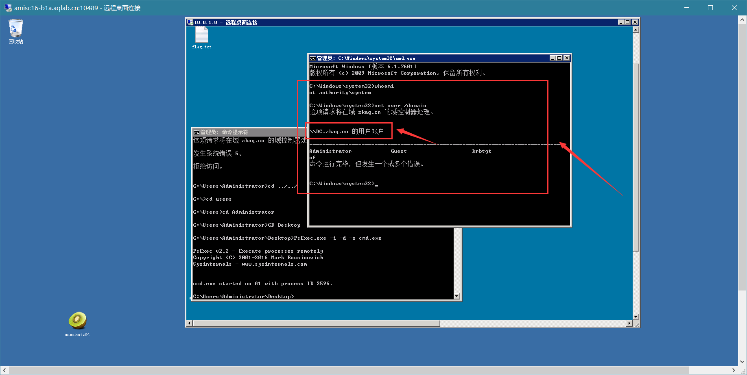Click the outer remote desktop connection icon
The image size is (747, 375).
(x=8, y=8)
